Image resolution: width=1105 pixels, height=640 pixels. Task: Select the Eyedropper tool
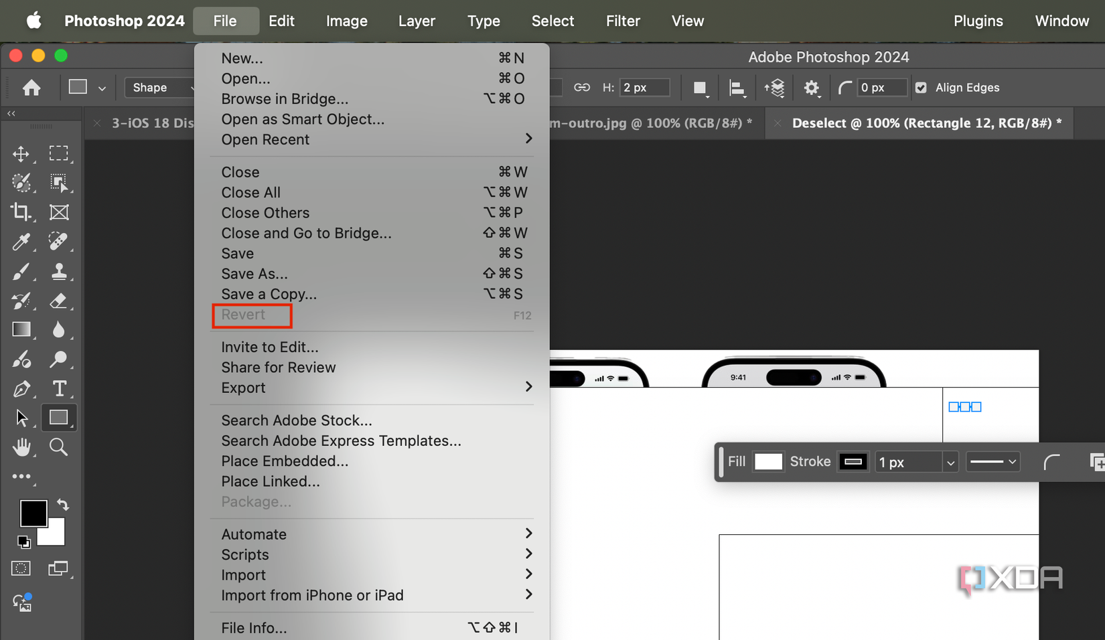pos(21,242)
